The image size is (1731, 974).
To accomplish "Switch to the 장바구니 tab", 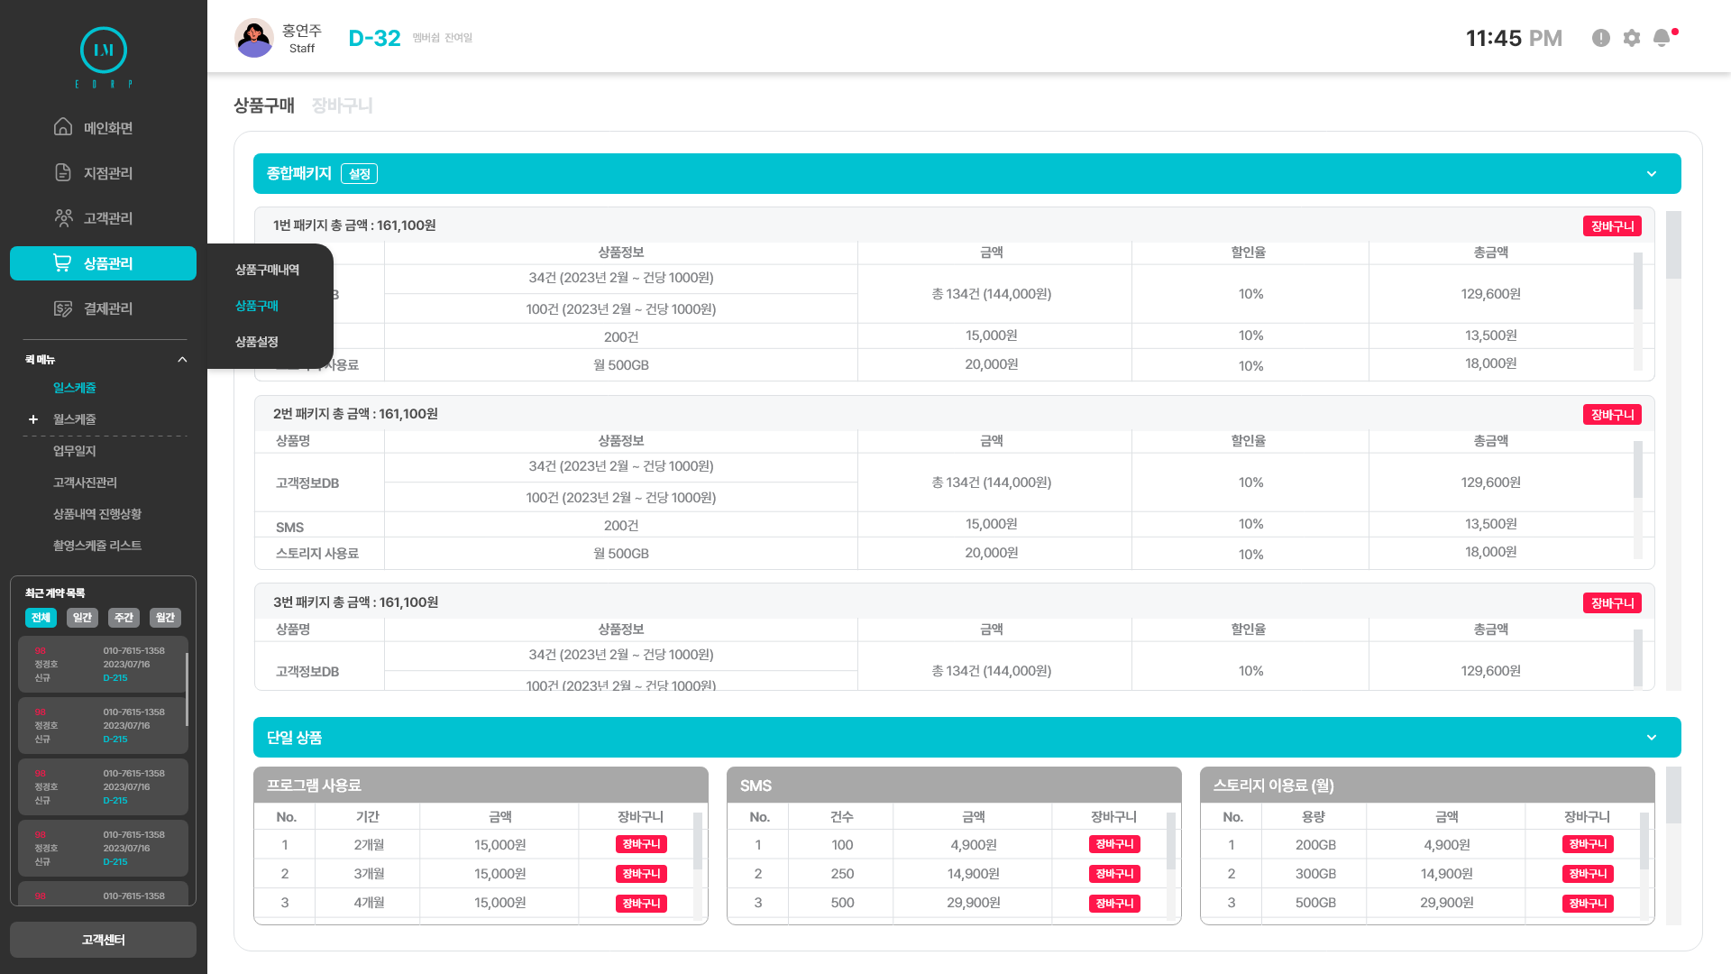I will 342,106.
